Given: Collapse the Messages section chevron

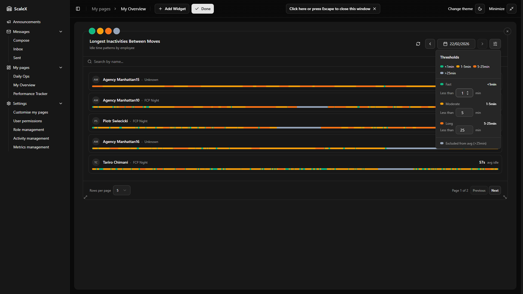Looking at the screenshot, I should [61, 32].
